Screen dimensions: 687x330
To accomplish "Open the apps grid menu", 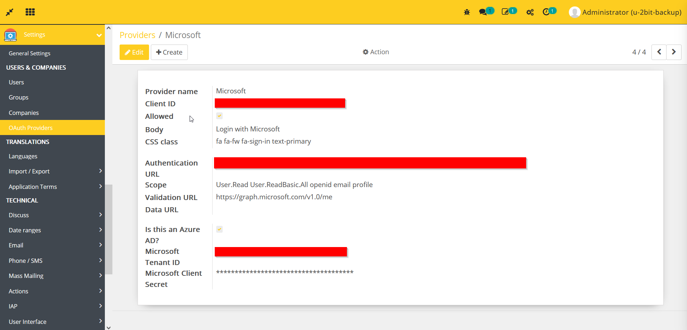I will coord(30,12).
